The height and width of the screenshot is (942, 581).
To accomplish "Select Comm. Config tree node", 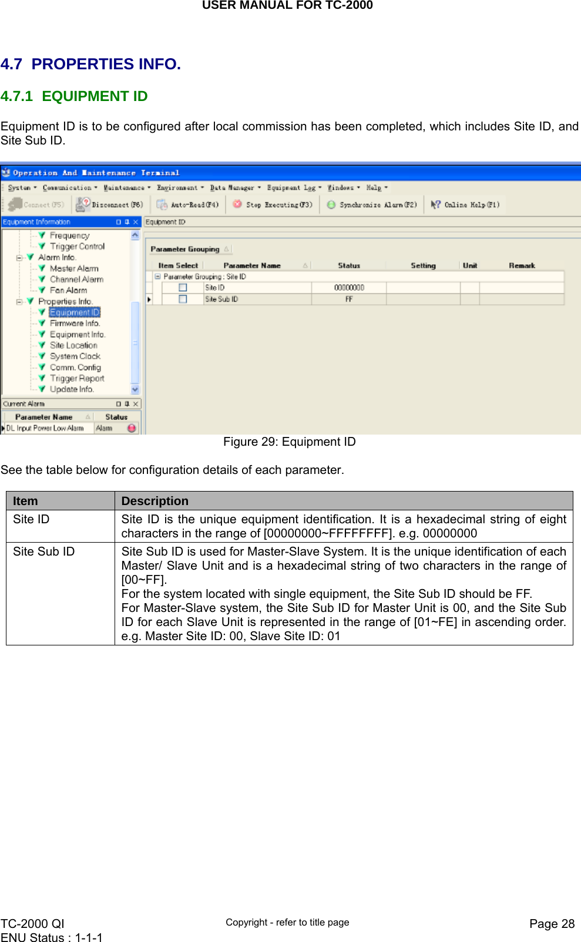I will [75, 367].
